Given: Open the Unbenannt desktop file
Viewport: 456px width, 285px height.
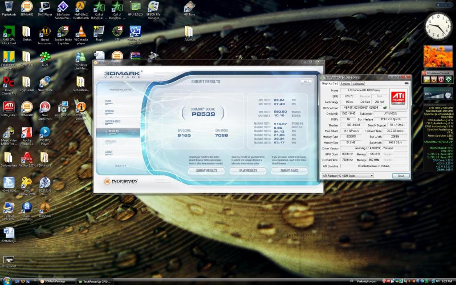Looking at the screenshot, I should click(9, 261).
